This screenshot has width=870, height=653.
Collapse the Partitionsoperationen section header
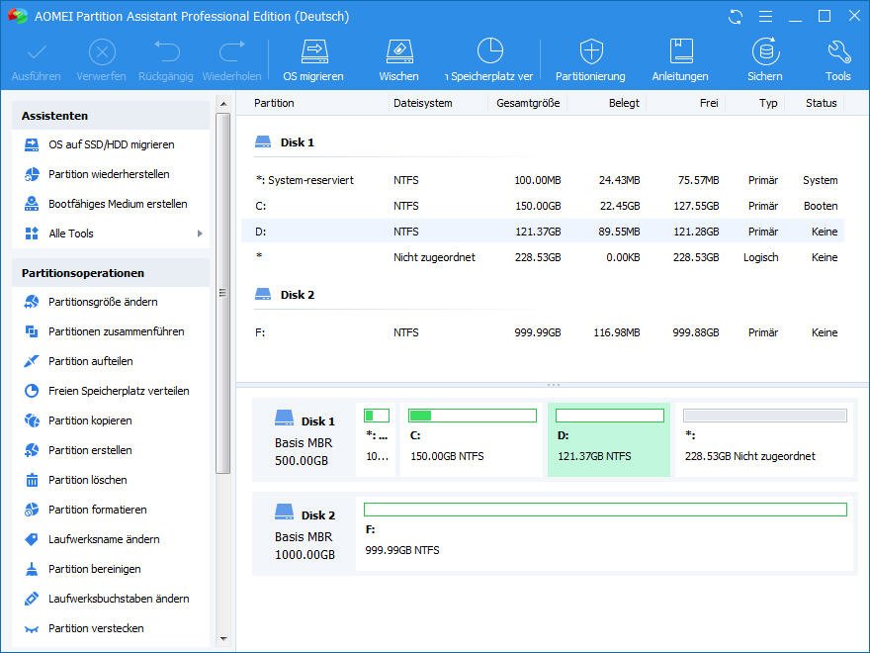pyautogui.click(x=111, y=273)
